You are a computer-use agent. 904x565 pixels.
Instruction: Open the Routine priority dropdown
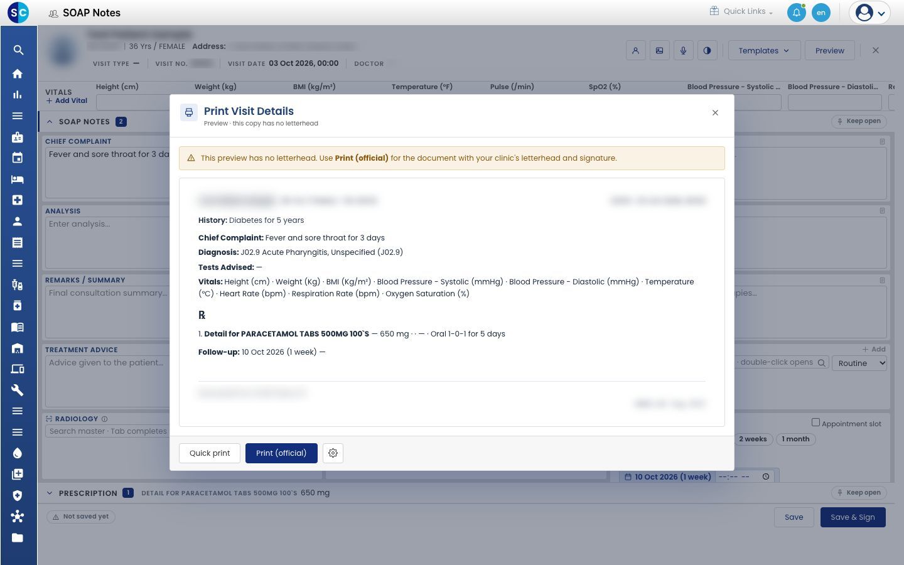pos(859,363)
